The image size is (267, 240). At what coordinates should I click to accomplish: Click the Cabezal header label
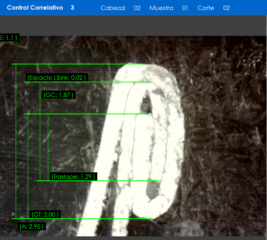[113, 8]
